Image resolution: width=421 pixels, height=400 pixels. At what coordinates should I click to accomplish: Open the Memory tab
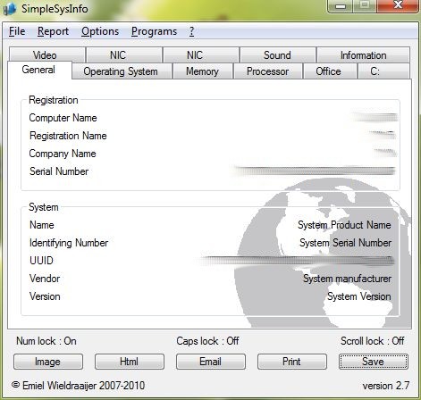pos(202,71)
